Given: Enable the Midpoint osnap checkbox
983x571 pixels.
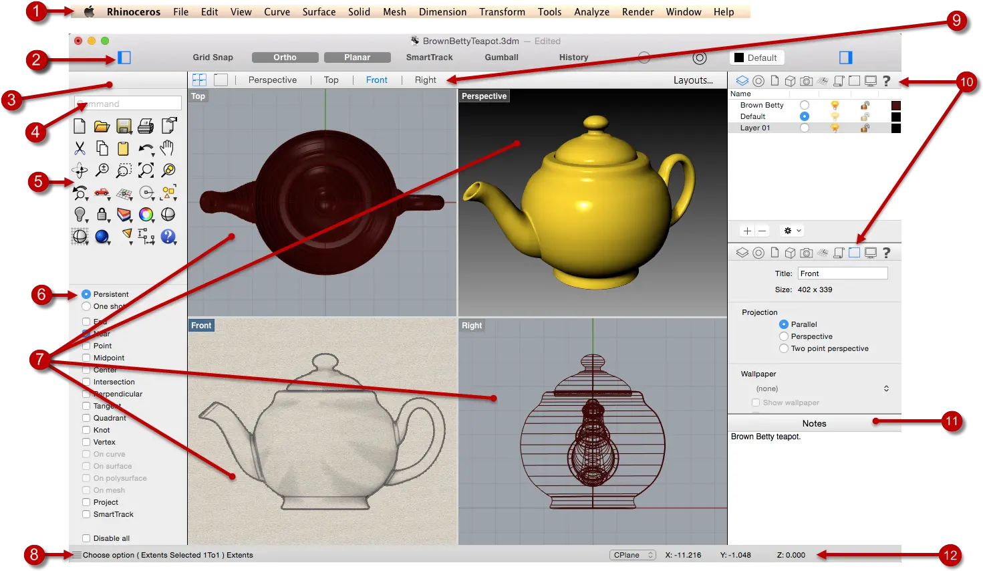Looking at the screenshot, I should pyautogui.click(x=86, y=358).
